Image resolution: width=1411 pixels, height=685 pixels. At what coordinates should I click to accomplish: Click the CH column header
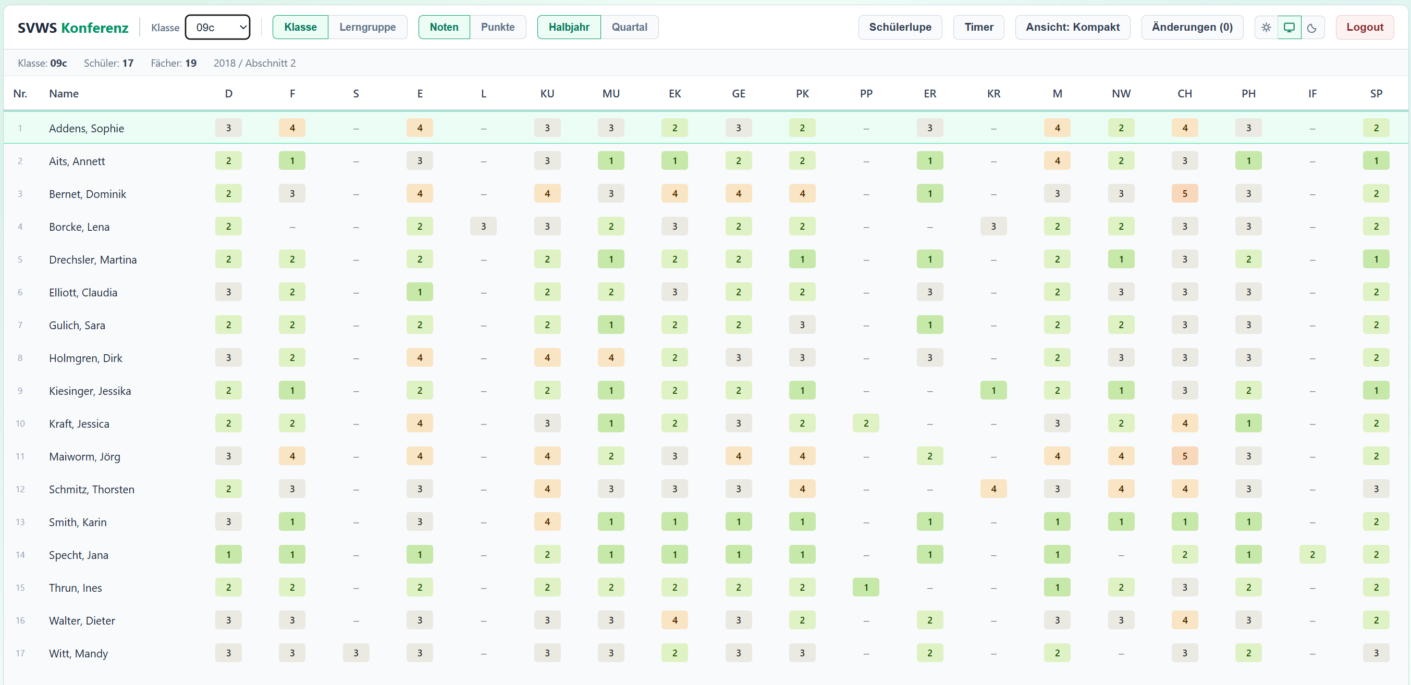(1184, 94)
